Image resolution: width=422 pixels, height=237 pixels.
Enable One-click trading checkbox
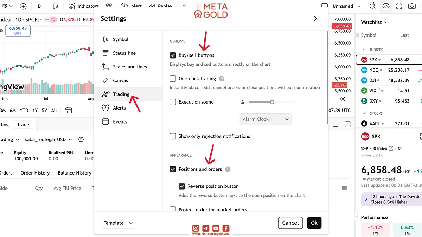(x=173, y=79)
